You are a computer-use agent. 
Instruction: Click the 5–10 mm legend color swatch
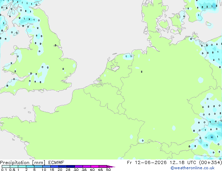pyautogui.click(x=38, y=166)
